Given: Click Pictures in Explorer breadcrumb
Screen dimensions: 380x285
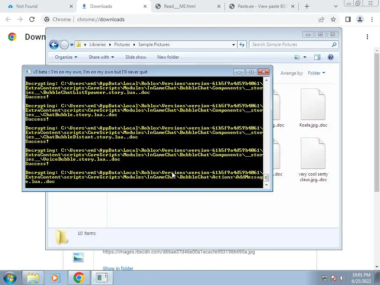Looking at the screenshot, I should [122, 45].
